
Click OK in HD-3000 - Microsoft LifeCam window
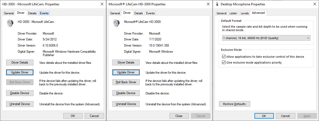point(73,116)
